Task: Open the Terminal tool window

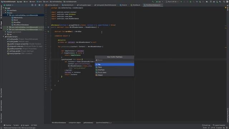Action: click(x=7, y=125)
